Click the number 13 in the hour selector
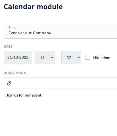Screen dimensions: 117x136 coord(42,58)
